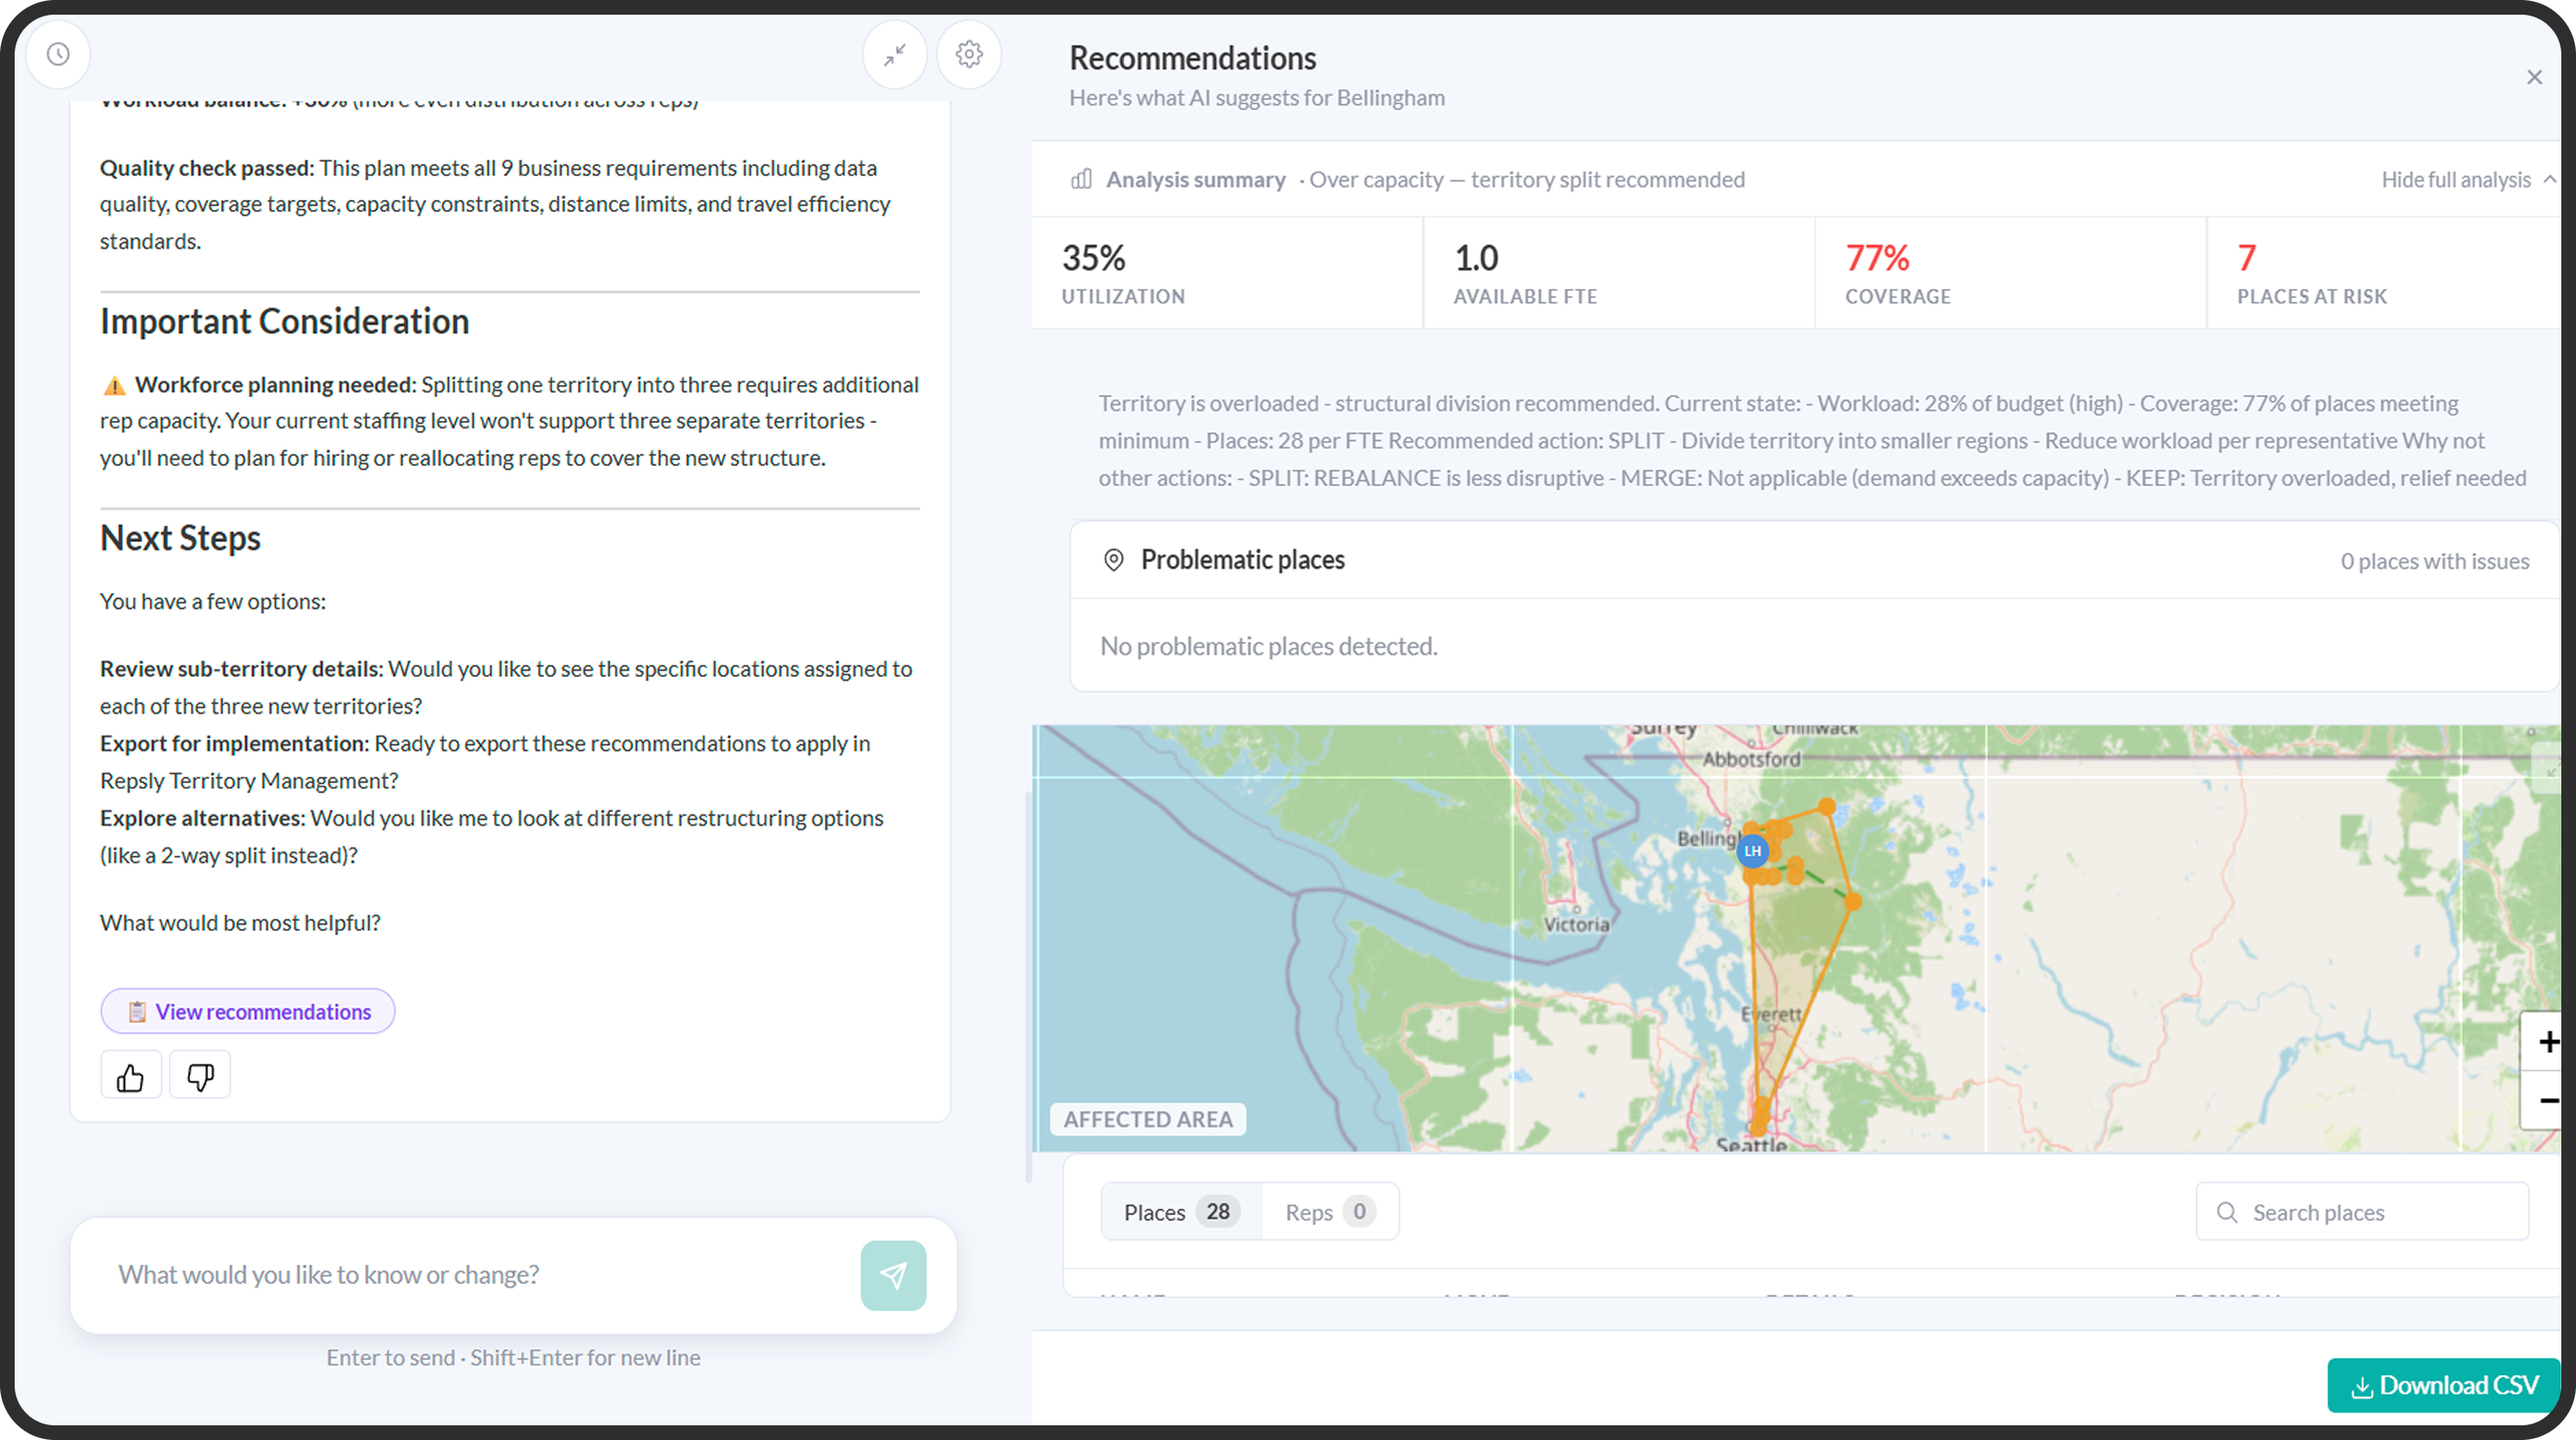The height and width of the screenshot is (1440, 2576).
Task: Click the Problematic places pin icon
Action: pos(1113,560)
